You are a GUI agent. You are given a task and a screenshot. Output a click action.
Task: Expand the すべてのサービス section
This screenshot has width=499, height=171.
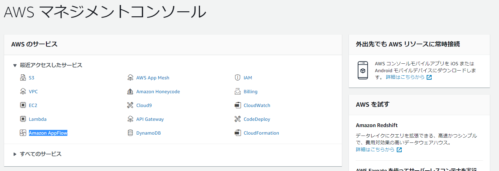pyautogui.click(x=15, y=154)
